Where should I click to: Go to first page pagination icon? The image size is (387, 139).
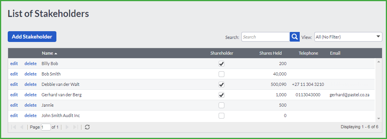tap(14, 127)
